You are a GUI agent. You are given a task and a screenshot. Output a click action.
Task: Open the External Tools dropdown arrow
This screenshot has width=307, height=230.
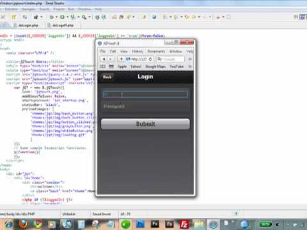point(90,17)
